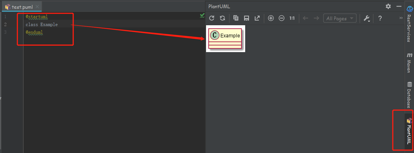Viewport: 414px width, 153px height.
Task: Open Database side tool window
Action: 409,95
